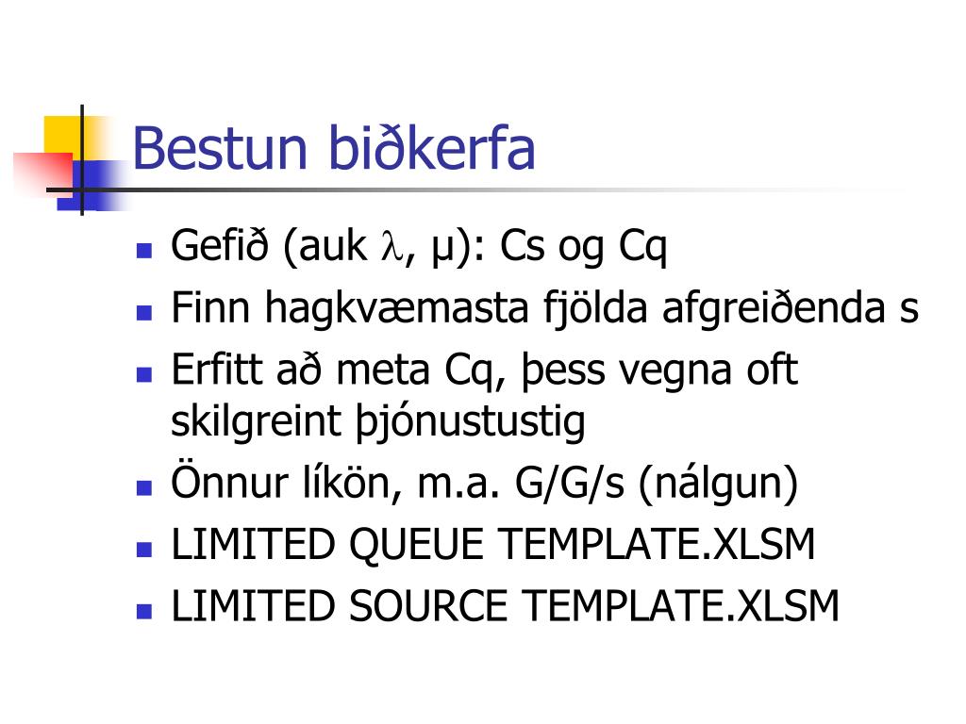Click the horizontal line under the title

click(480, 189)
